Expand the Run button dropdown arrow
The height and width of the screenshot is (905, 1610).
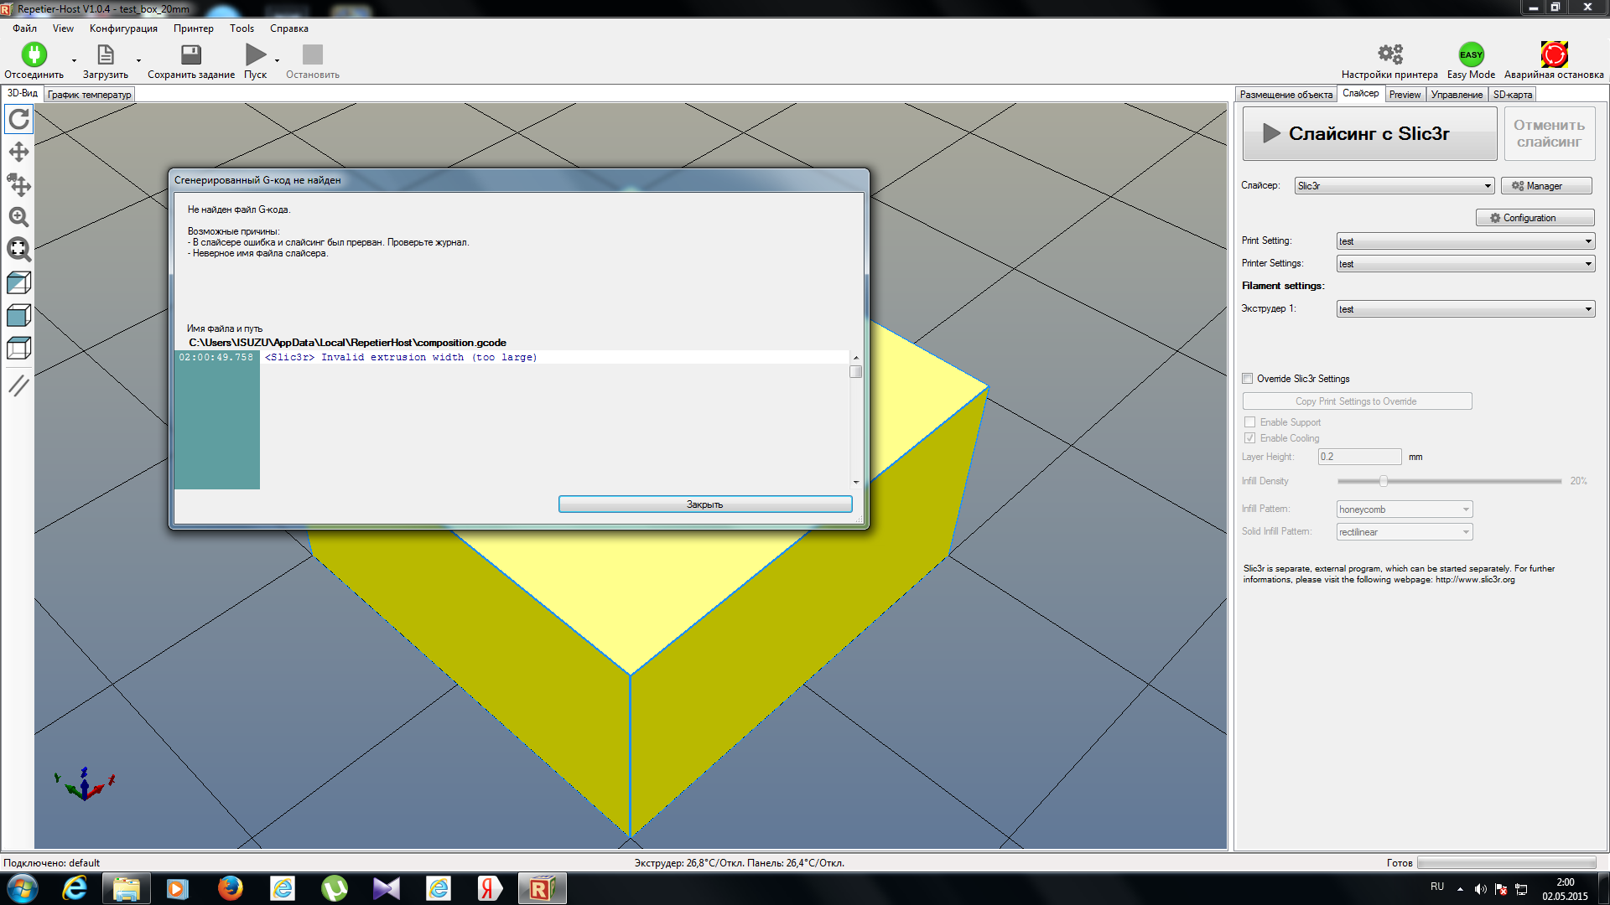[277, 60]
